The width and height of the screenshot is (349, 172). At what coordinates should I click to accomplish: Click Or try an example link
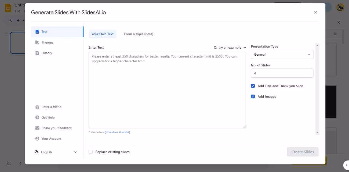(x=230, y=48)
